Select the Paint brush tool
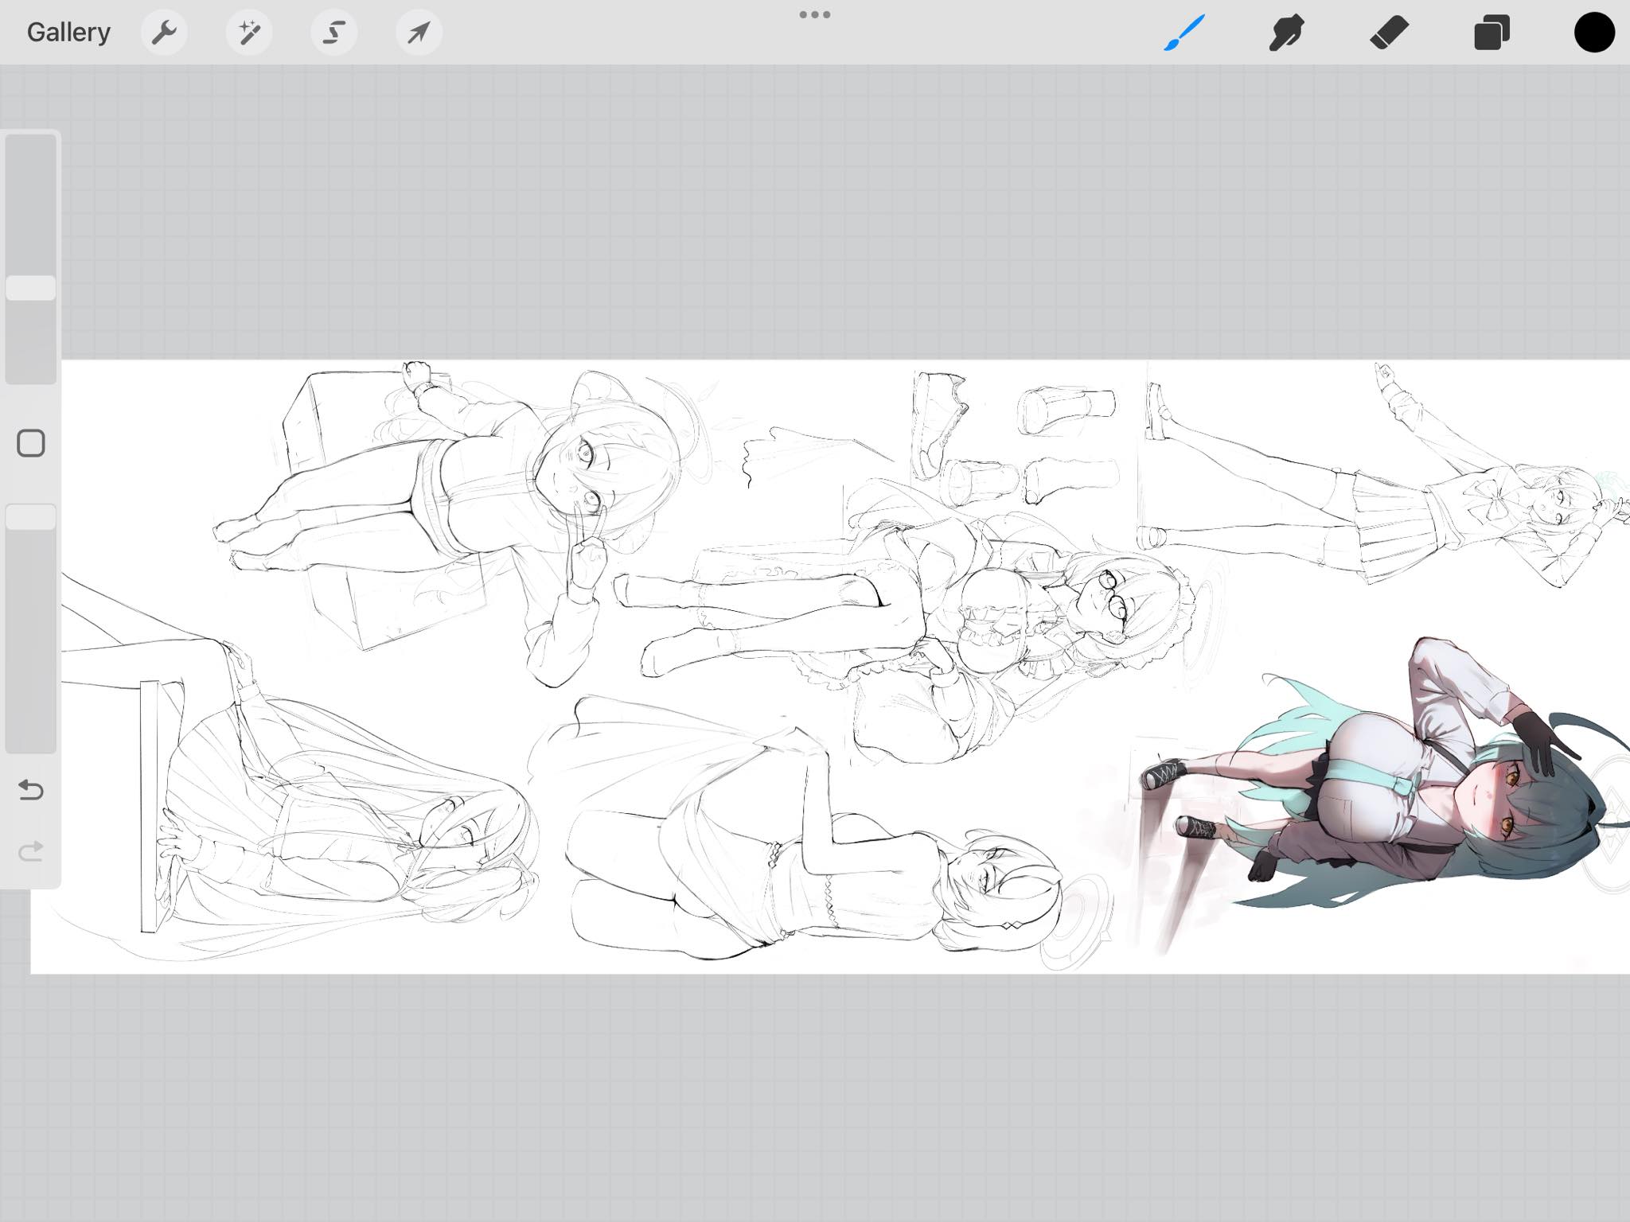1630x1222 pixels. tap(1184, 33)
